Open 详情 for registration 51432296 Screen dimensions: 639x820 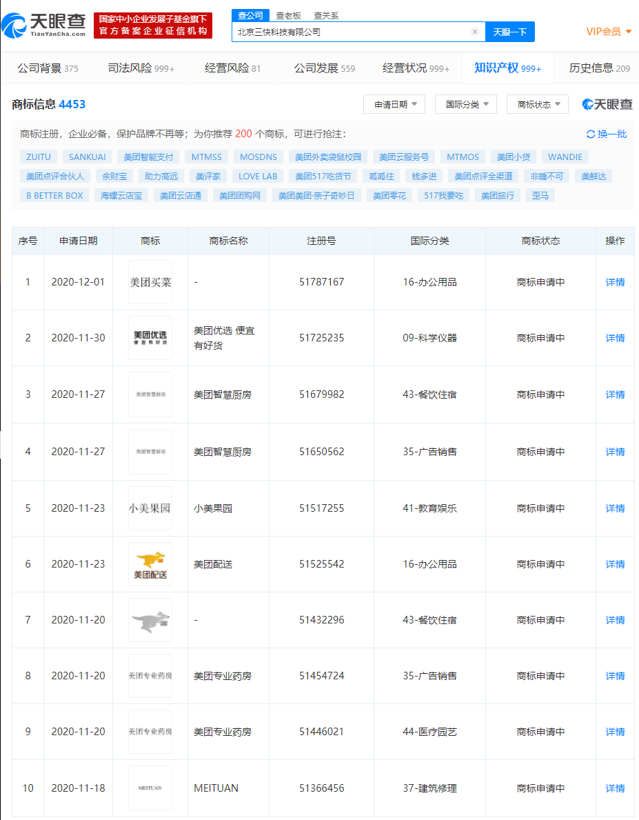615,620
